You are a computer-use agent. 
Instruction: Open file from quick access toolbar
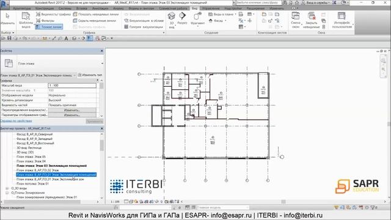pyautogui.click(x=3, y=38)
